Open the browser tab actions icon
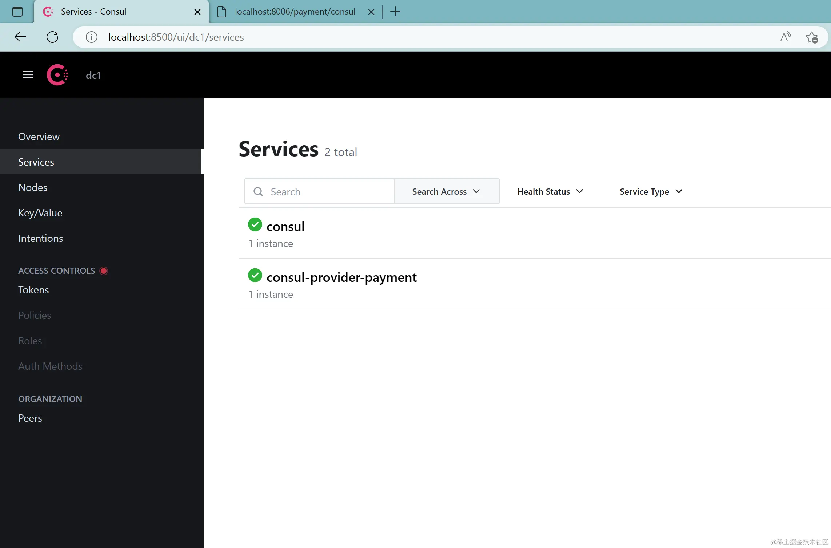The height and width of the screenshot is (548, 831). tap(17, 12)
